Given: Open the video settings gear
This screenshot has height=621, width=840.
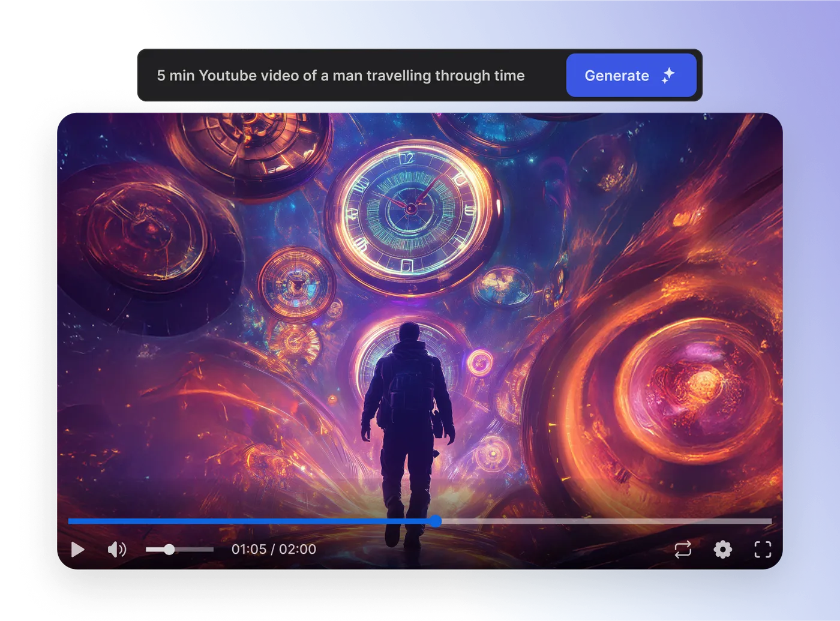Looking at the screenshot, I should point(722,549).
